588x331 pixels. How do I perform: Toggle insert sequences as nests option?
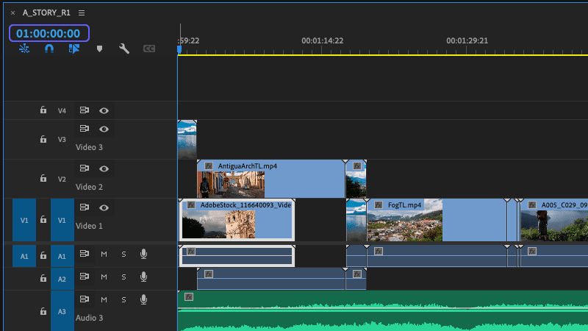point(24,49)
